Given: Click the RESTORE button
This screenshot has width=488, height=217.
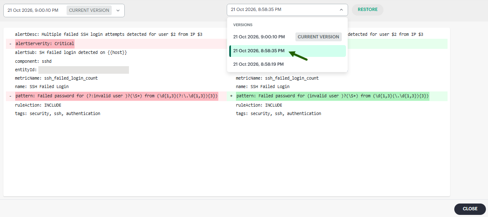Looking at the screenshot, I should [367, 10].
